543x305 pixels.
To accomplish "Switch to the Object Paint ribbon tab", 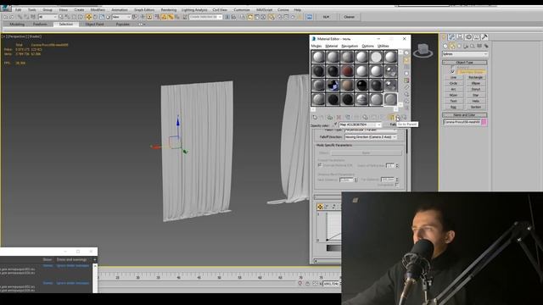I will [94, 25].
